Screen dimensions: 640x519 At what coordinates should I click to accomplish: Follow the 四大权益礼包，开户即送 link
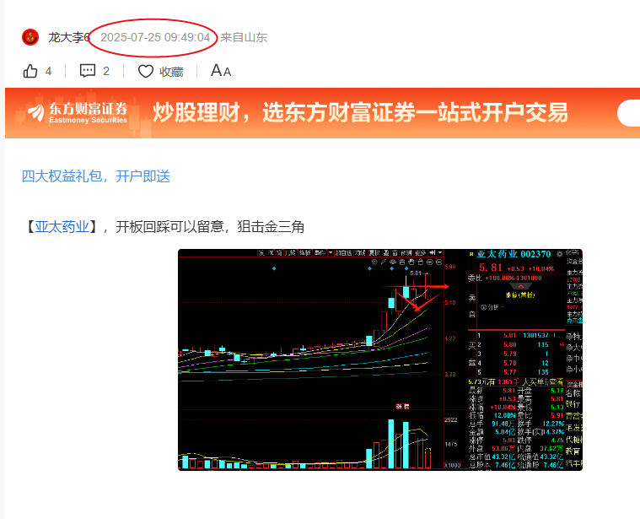(x=96, y=176)
